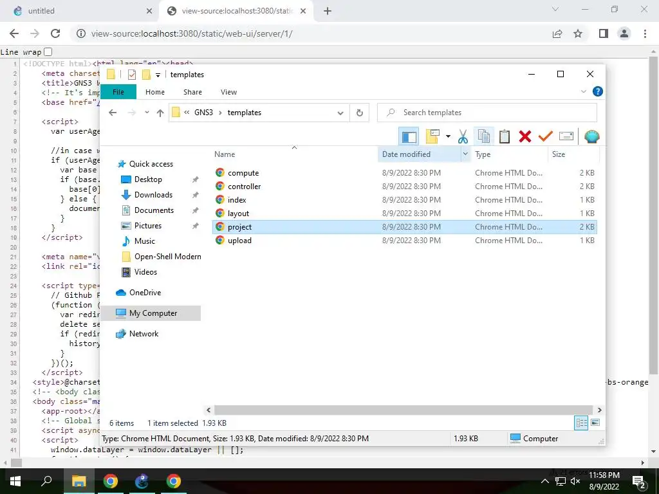The height and width of the screenshot is (494, 659).
Task: Click the folder options toolbar icon
Action: tap(432, 136)
